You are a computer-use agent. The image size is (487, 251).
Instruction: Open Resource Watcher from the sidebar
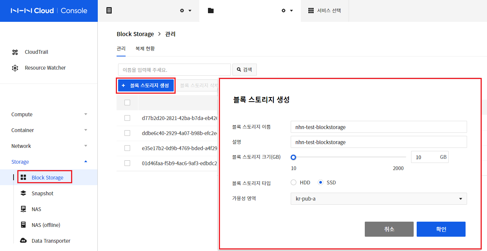point(45,68)
